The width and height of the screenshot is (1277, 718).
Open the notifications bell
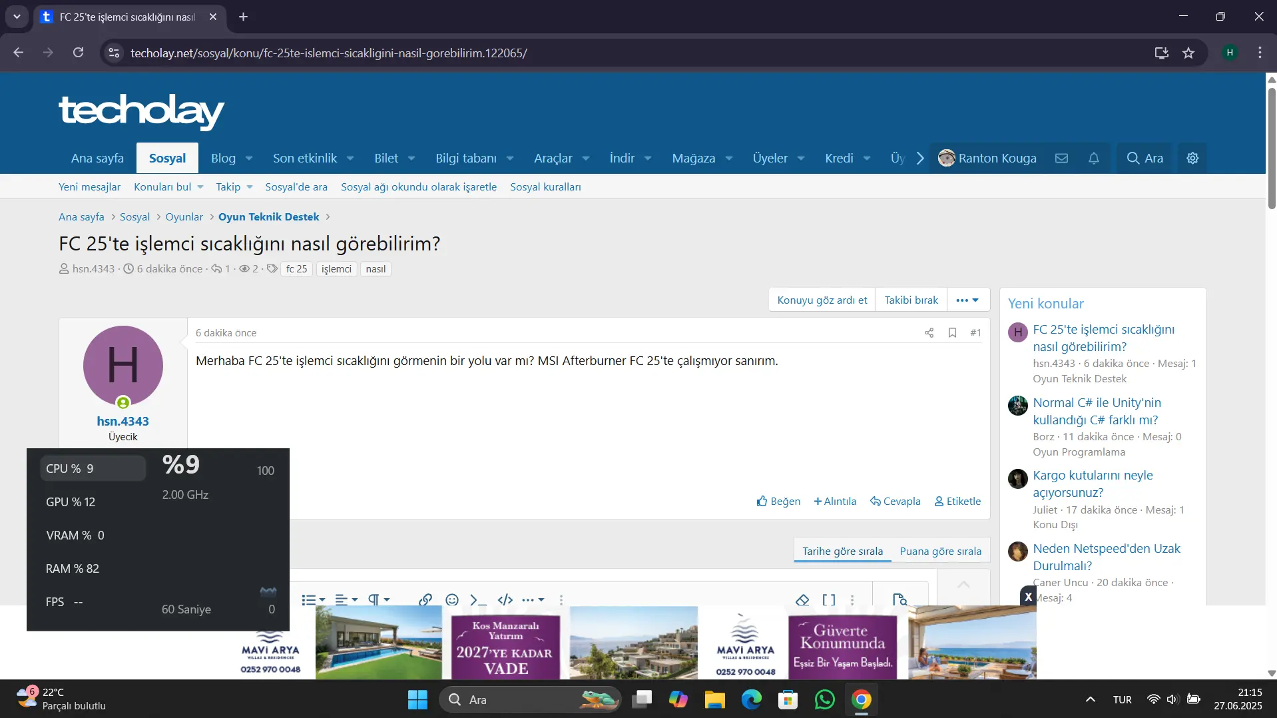1094,159
